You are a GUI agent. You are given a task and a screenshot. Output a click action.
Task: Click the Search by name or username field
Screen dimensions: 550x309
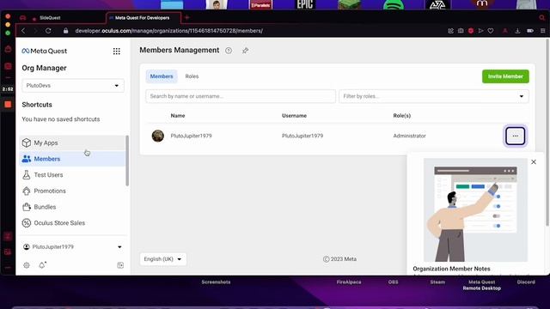241,96
